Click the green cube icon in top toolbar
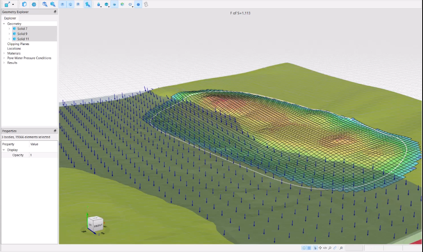This screenshot has height=252, width=423. pyautogui.click(x=122, y=4)
